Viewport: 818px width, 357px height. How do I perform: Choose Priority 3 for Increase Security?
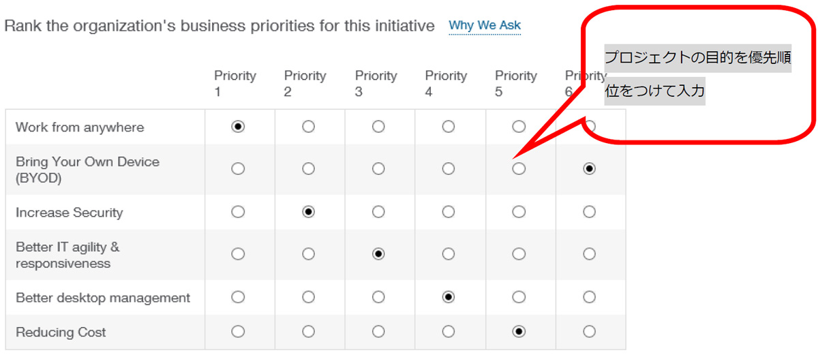point(378,212)
